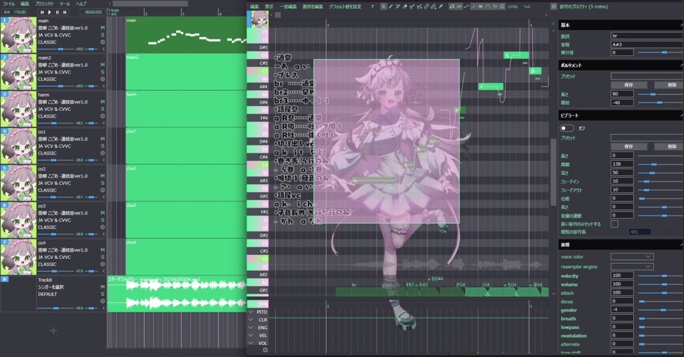Jump to end of the song

pos(65,12)
